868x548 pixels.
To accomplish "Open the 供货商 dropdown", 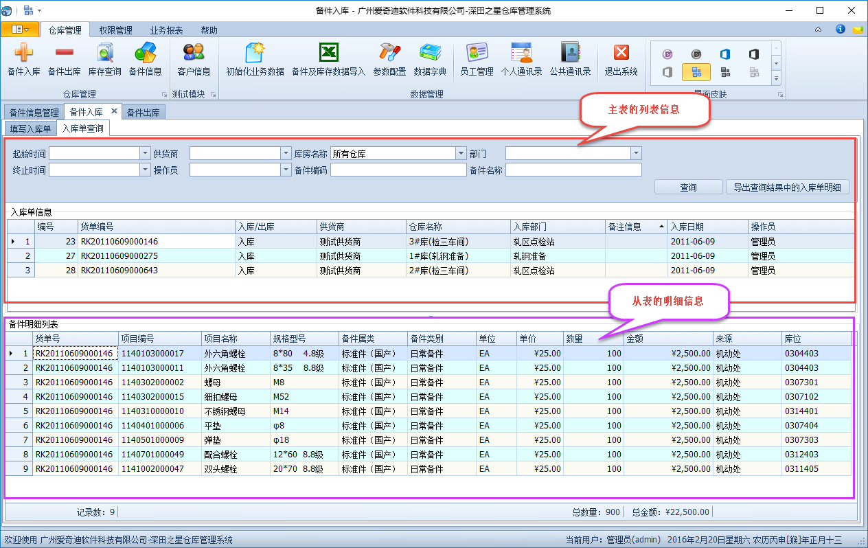I will [286, 153].
